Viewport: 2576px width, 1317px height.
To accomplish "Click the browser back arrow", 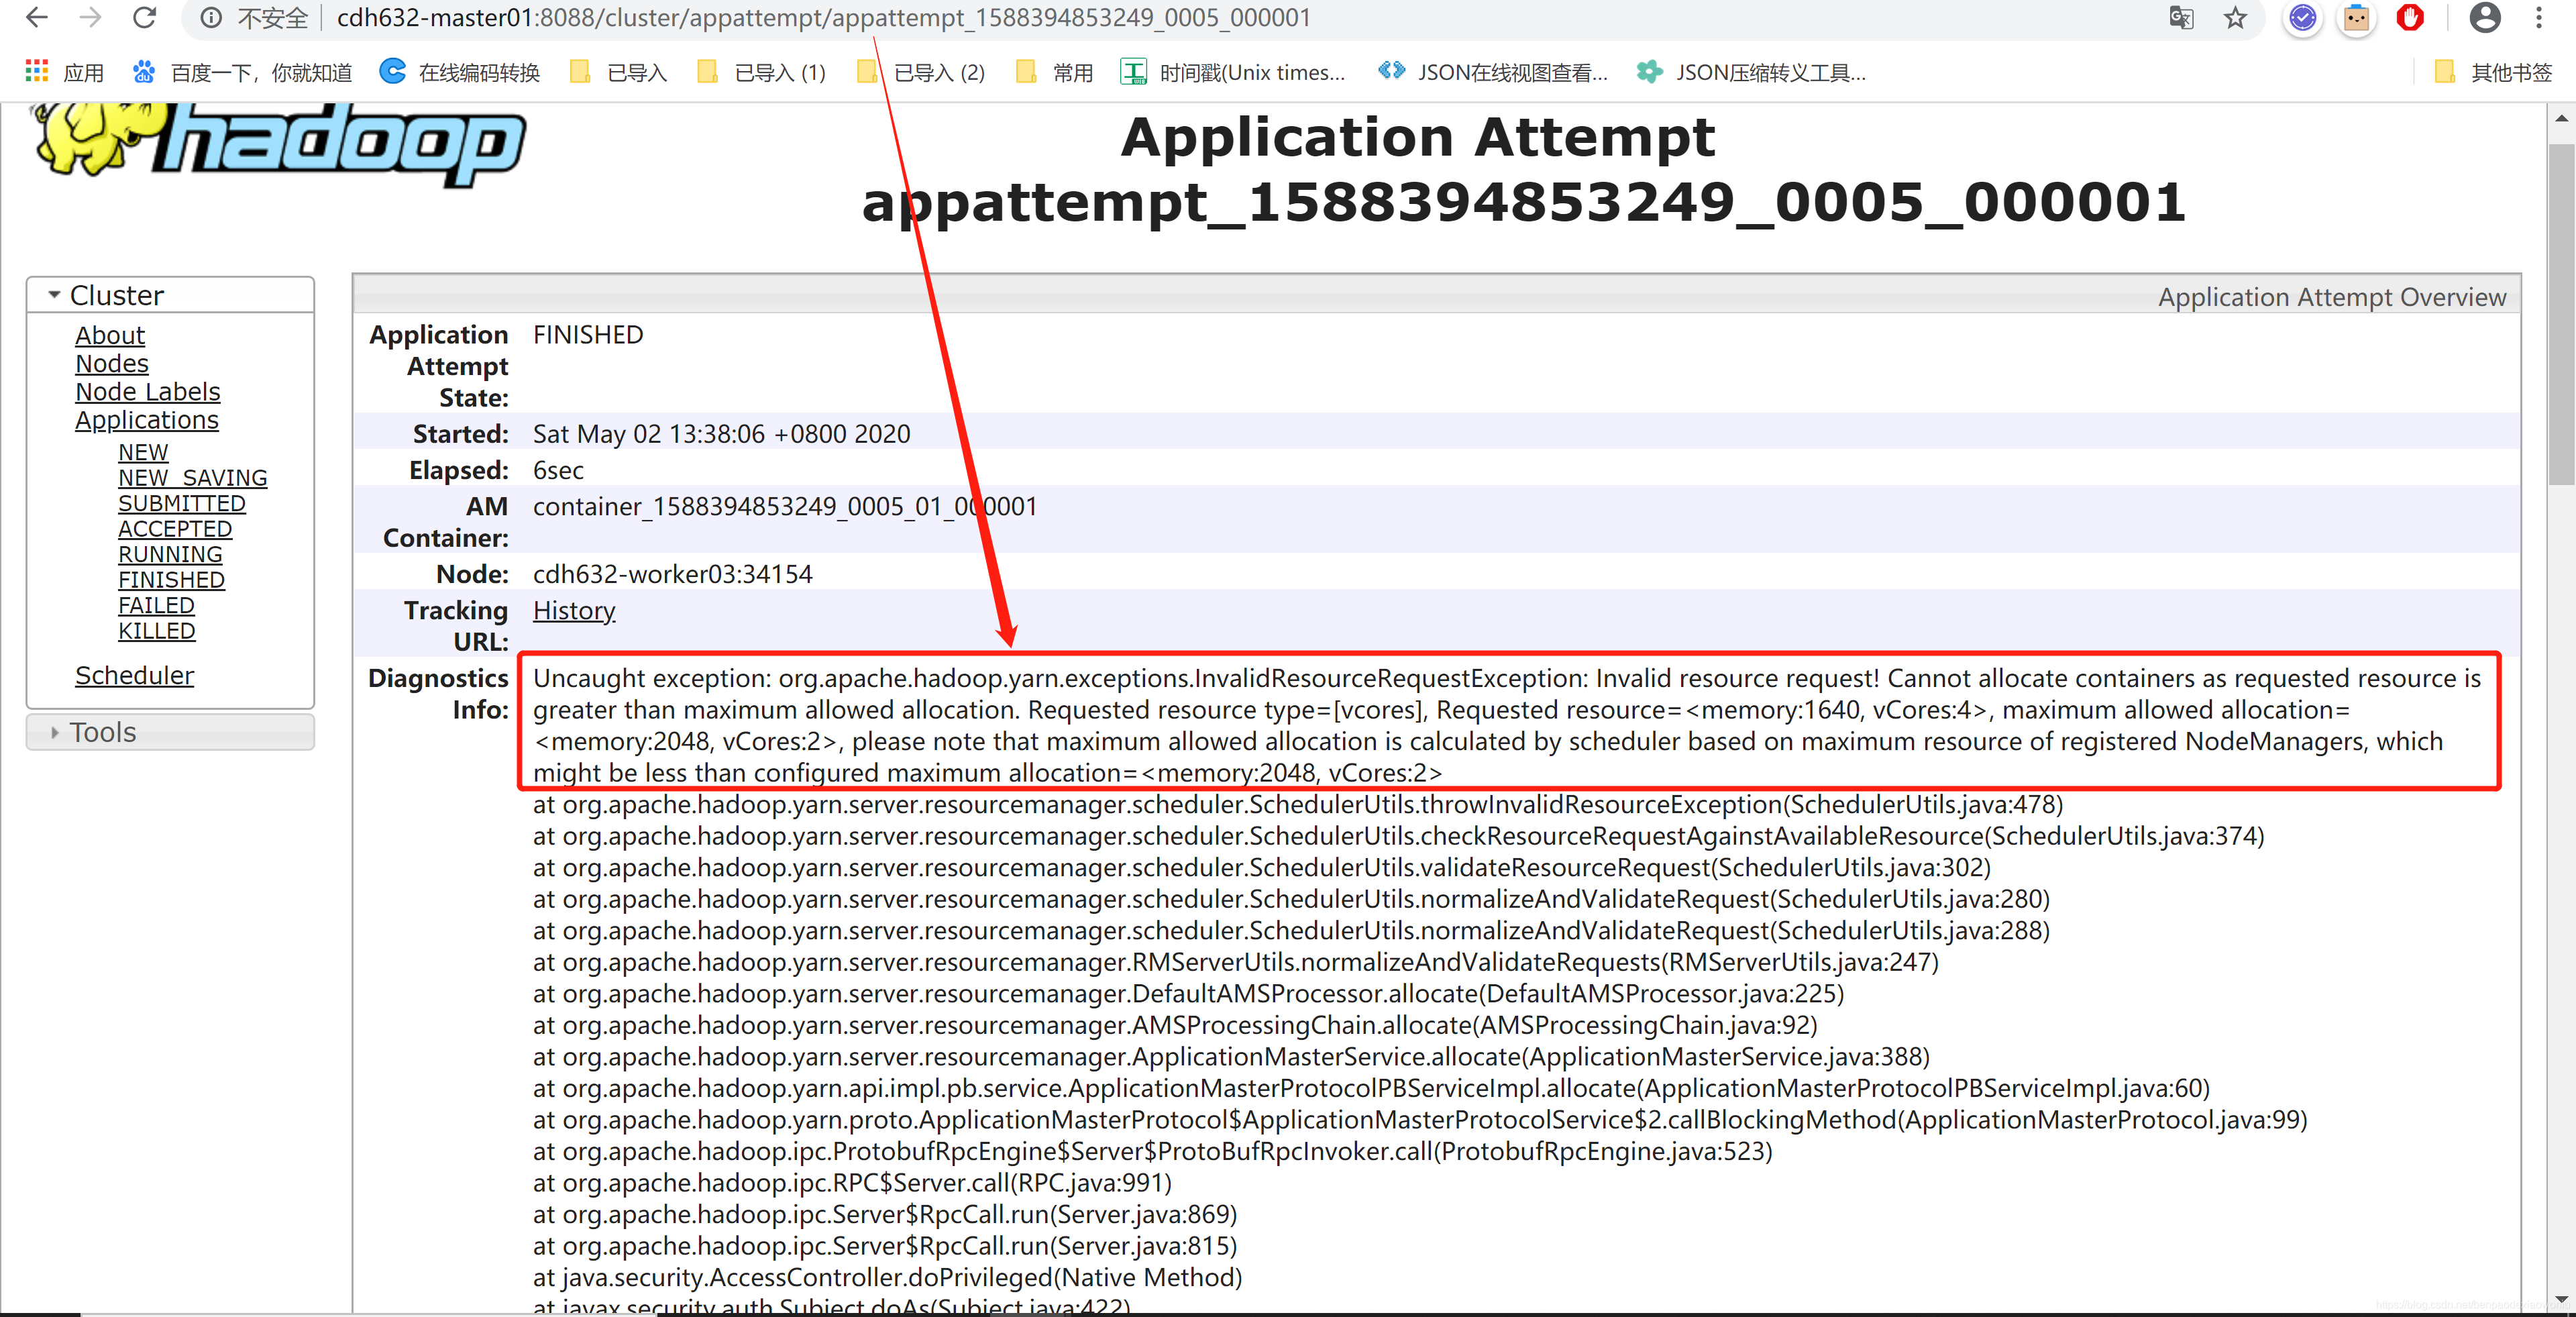I will pyautogui.click(x=36, y=18).
